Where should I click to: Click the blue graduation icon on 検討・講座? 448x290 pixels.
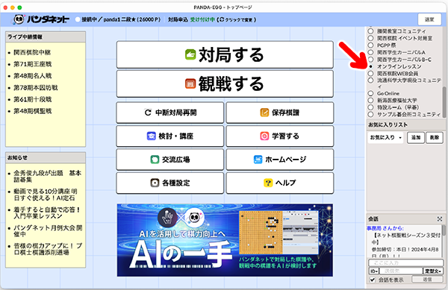point(151,136)
